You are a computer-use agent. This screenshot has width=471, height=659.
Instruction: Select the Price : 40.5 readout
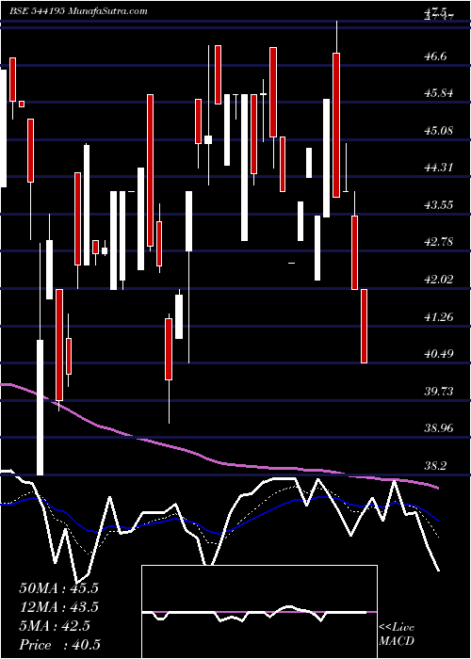[59, 645]
